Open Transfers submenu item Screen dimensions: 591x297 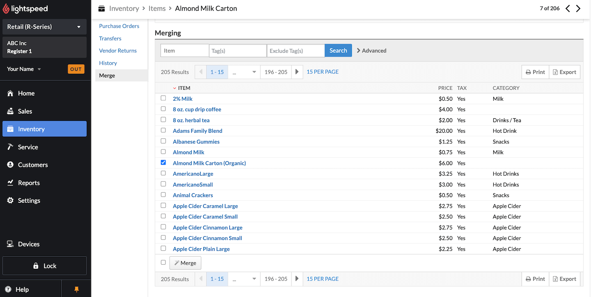[x=110, y=39]
